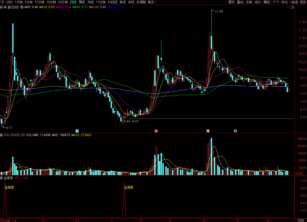Expand the 金窝窝 indicator dropdown arrow
The image size is (307, 222).
pyautogui.click(x=2, y=178)
